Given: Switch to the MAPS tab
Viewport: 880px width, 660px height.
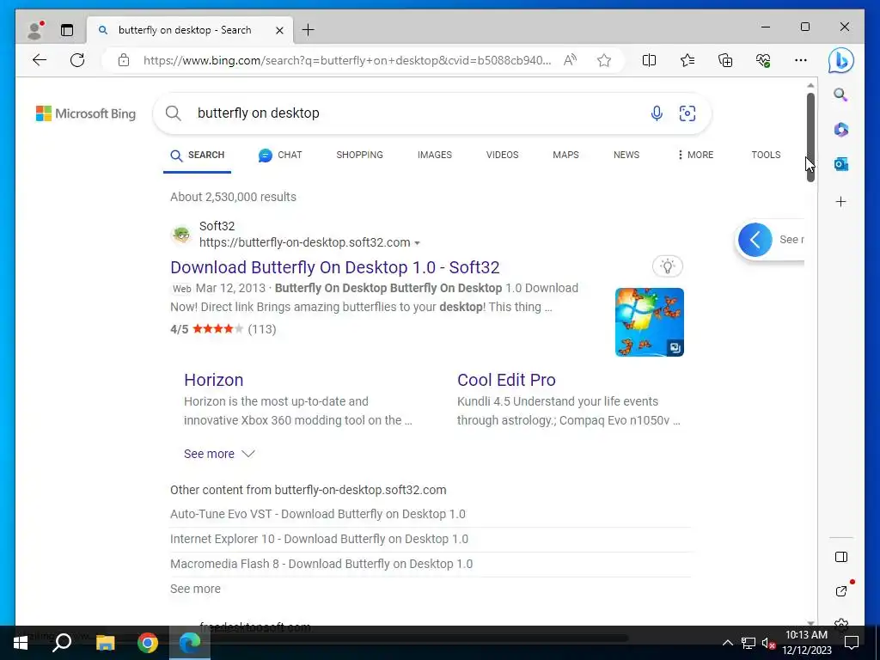Looking at the screenshot, I should pos(565,155).
